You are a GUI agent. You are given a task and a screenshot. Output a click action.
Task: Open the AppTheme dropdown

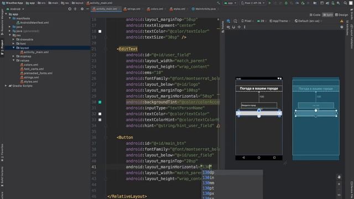[280, 21]
